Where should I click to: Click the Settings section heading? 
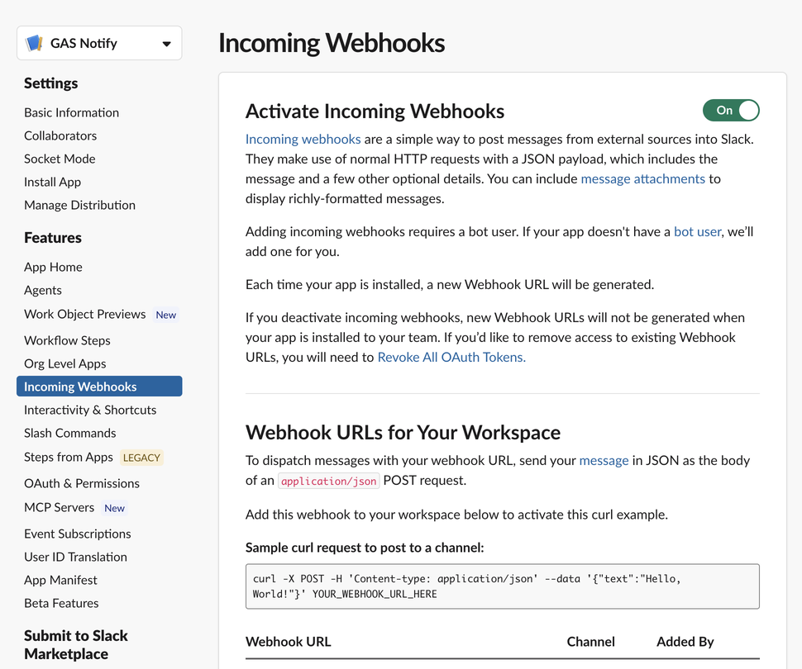(50, 83)
